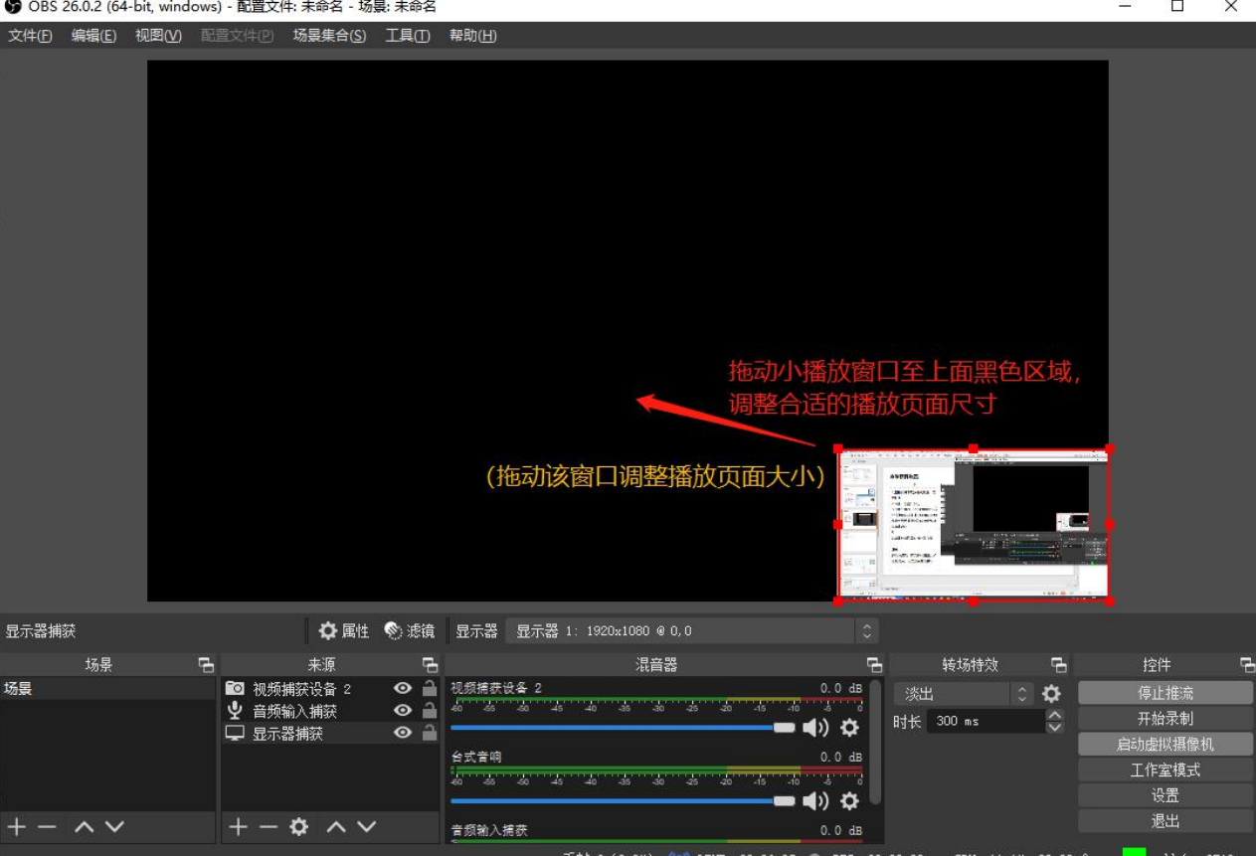
Task: Undock the 场景 panel
Action: coord(206,665)
